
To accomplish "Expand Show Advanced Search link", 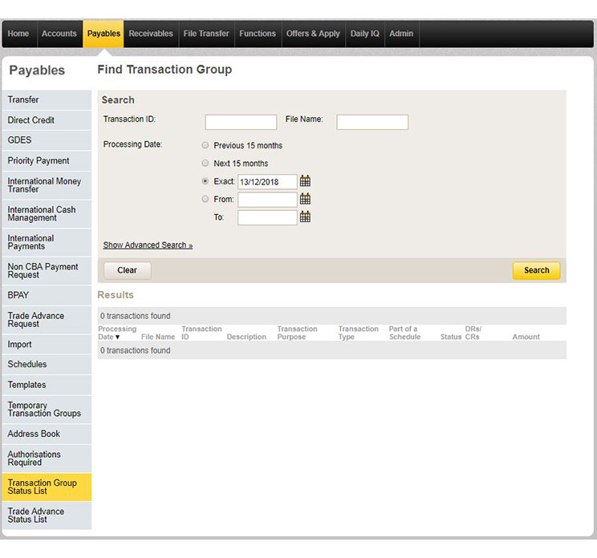I will [x=148, y=245].
